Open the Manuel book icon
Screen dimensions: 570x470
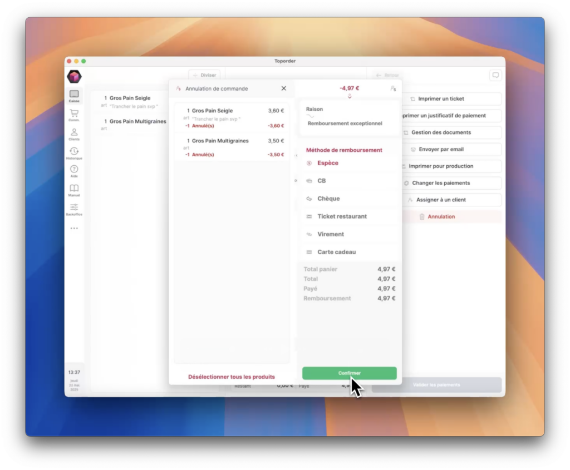(x=74, y=190)
